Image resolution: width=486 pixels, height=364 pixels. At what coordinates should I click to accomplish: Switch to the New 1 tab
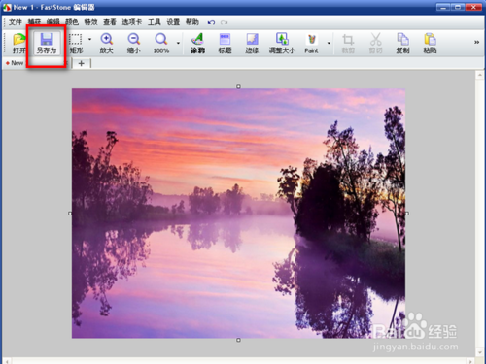[36, 63]
